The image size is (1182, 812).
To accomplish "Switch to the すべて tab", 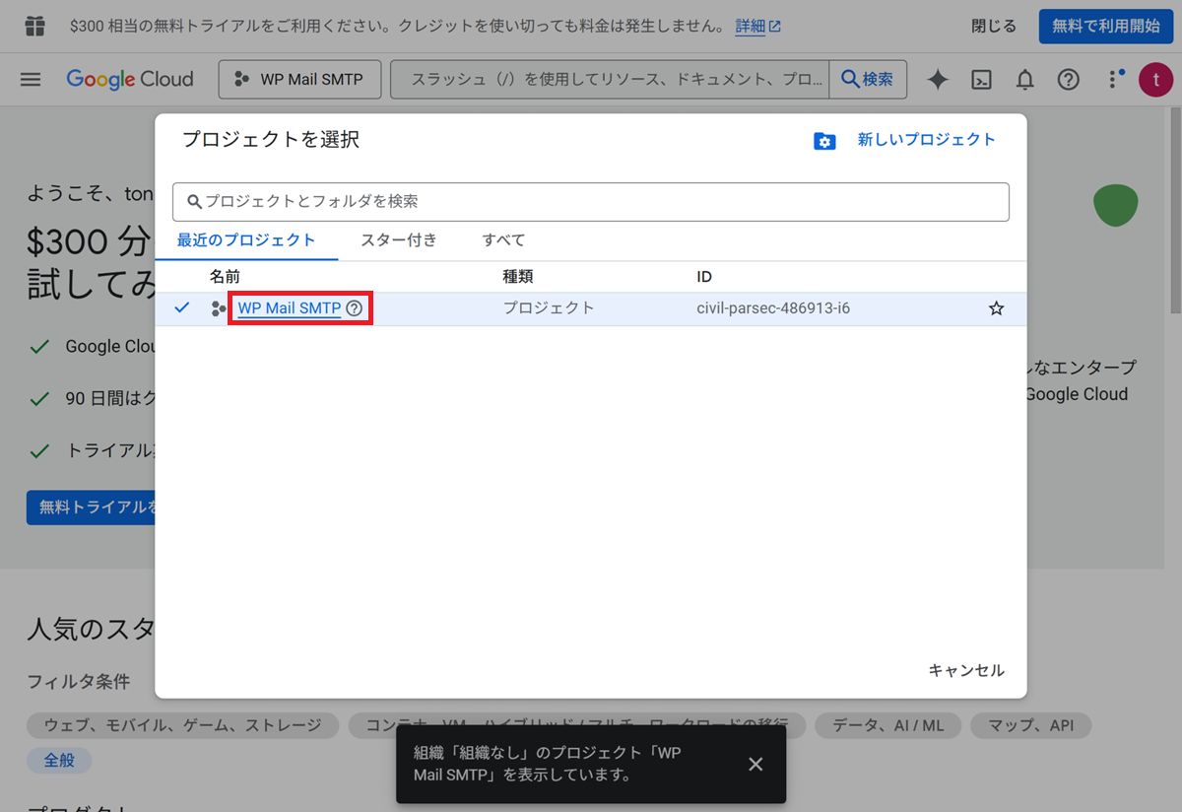I will pos(503,239).
